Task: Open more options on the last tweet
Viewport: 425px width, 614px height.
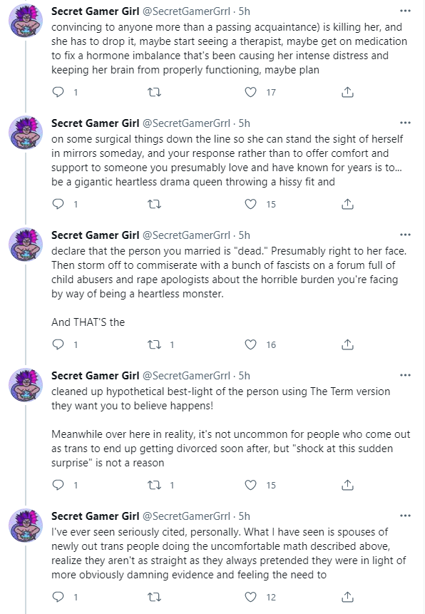Action: (x=405, y=516)
